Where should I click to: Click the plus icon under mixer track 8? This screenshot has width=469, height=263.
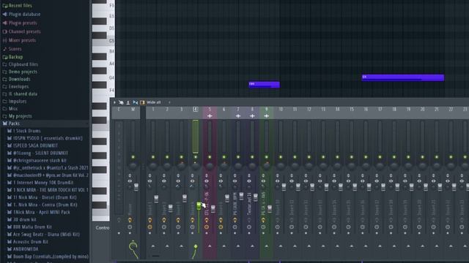point(252,116)
